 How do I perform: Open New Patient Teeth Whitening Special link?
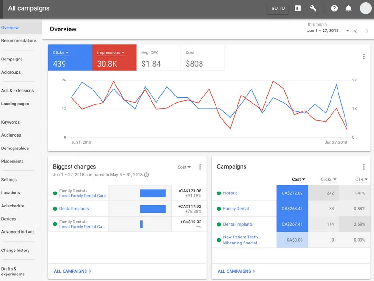coord(240,240)
